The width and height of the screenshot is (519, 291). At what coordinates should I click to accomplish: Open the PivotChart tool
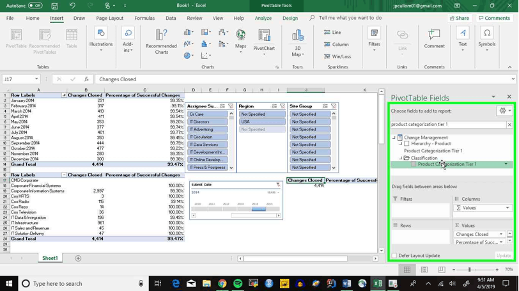[264, 42]
